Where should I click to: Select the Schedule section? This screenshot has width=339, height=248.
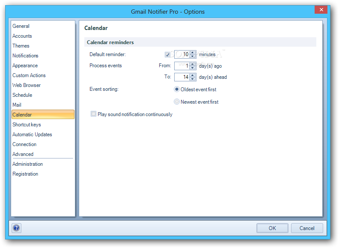point(22,95)
